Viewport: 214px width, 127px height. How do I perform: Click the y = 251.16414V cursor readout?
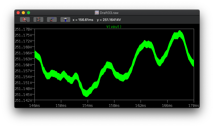(x=109, y=20)
